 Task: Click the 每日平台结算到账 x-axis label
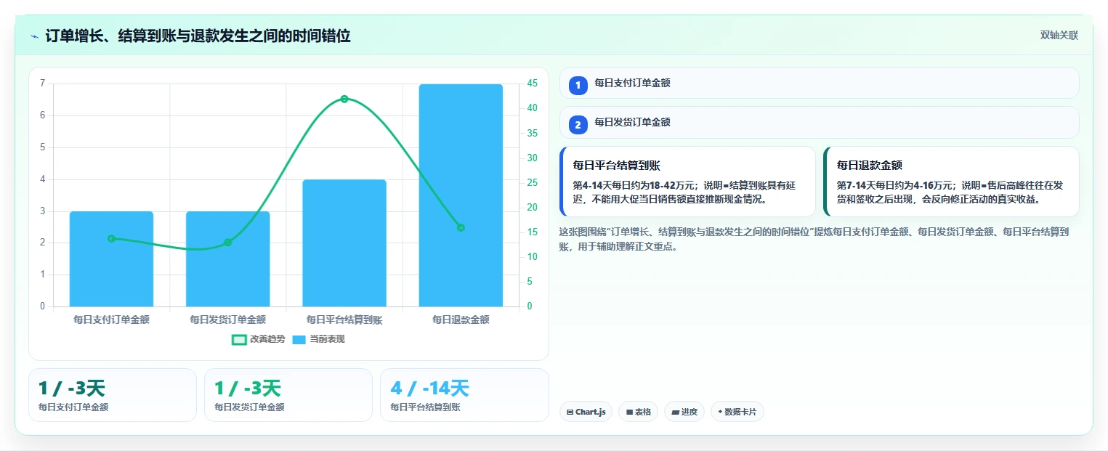(344, 320)
